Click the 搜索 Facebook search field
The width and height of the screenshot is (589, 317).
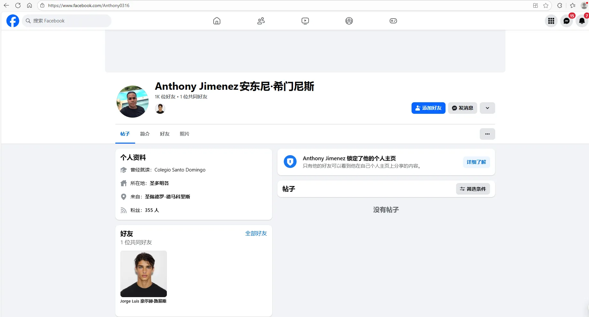click(x=66, y=21)
